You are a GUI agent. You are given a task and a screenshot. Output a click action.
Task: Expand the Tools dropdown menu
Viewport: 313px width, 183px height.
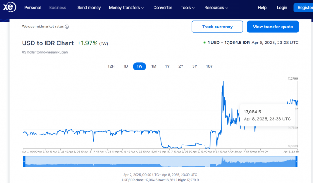pyautogui.click(x=188, y=8)
